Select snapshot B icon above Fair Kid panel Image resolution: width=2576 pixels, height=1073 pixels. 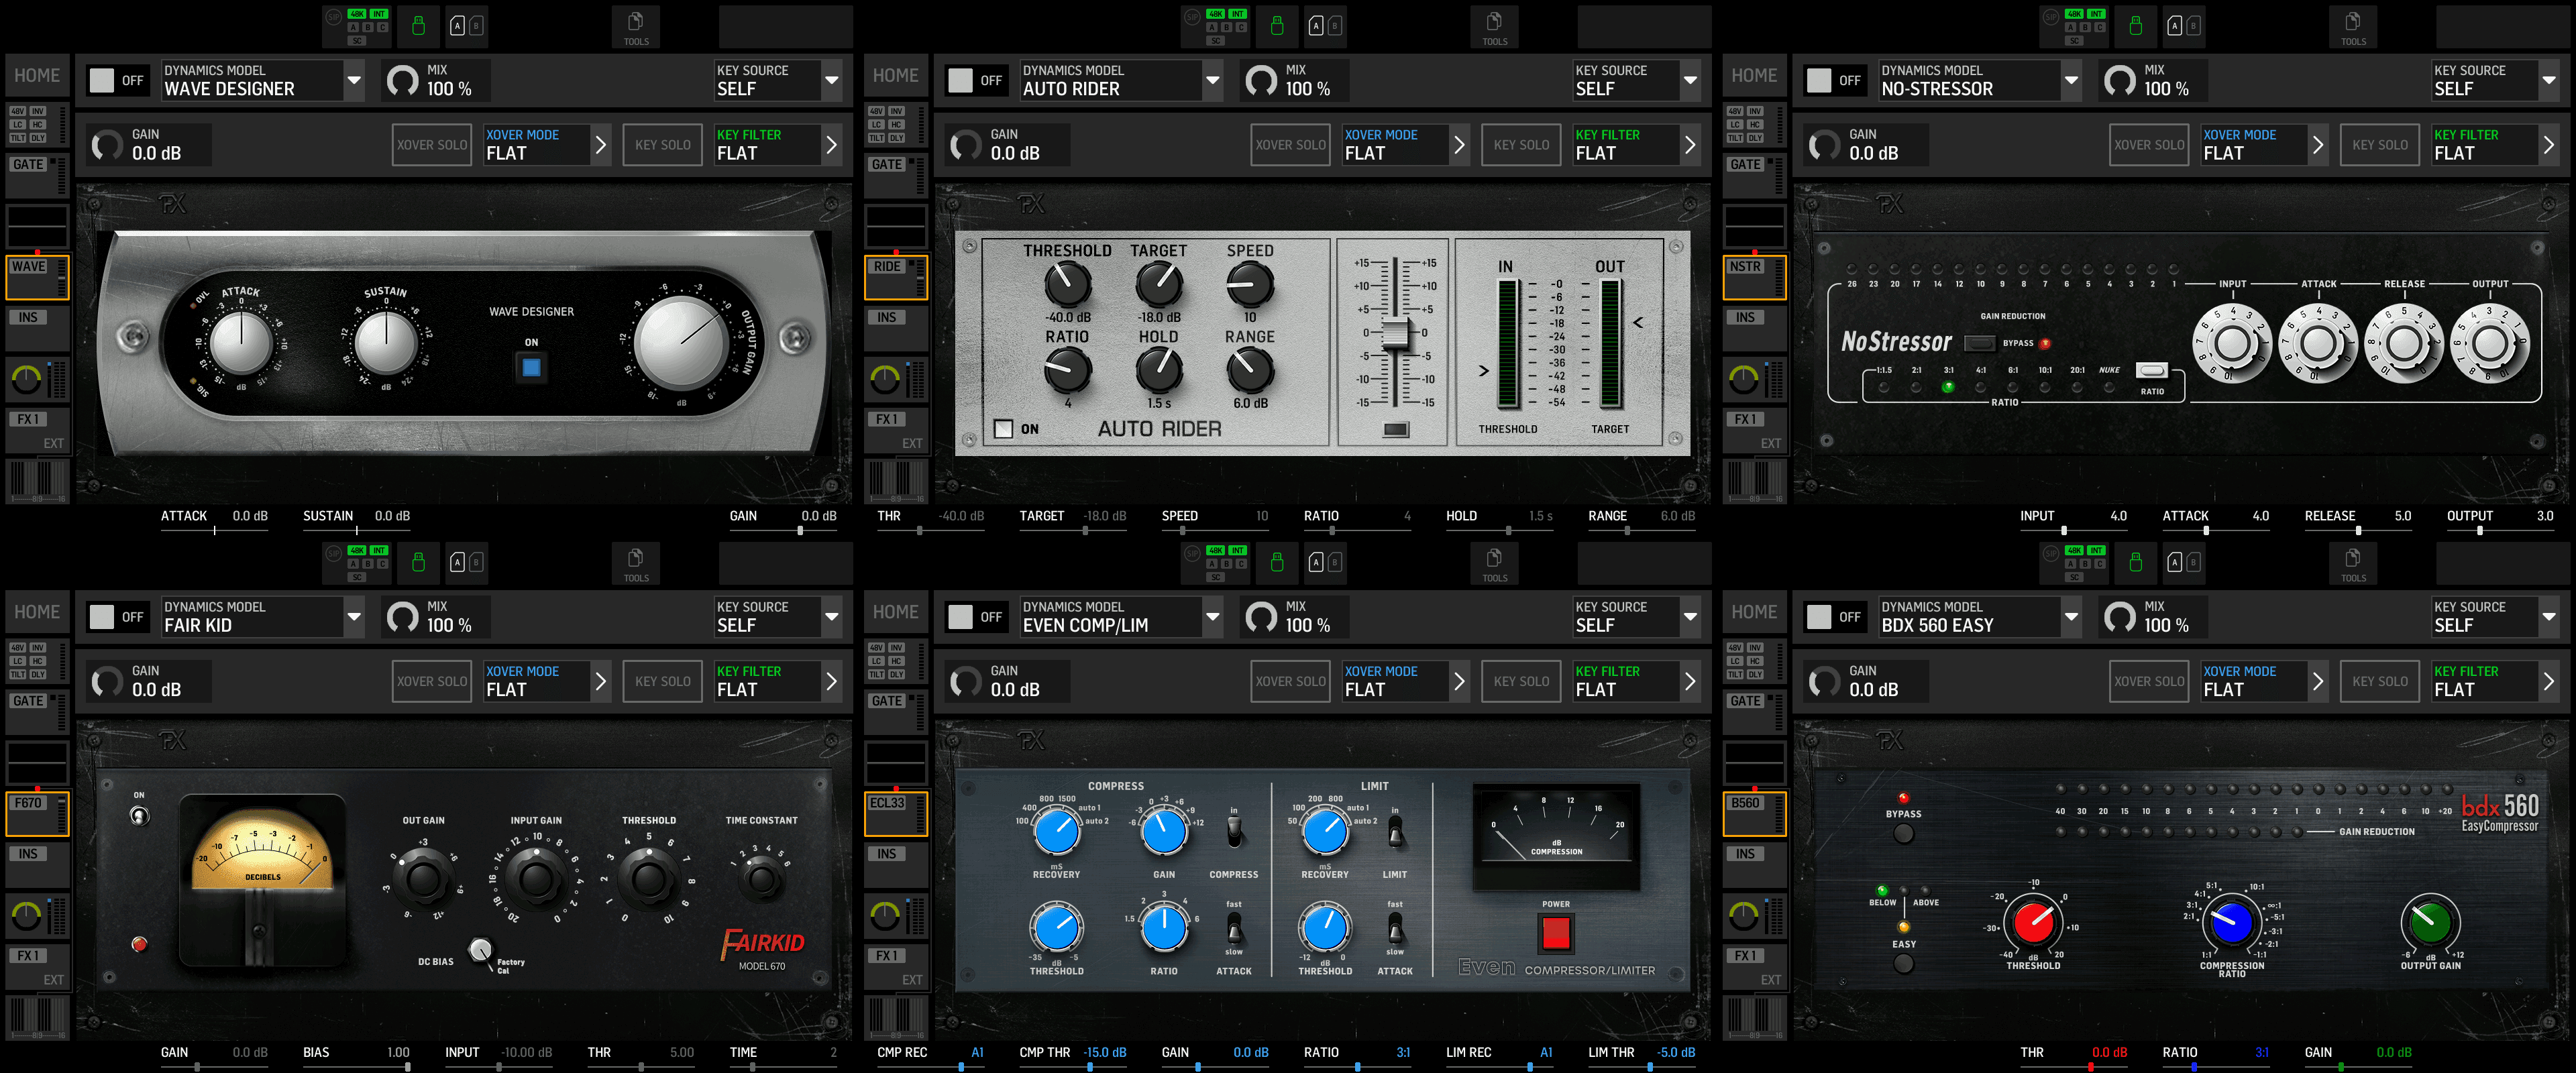[x=476, y=562]
